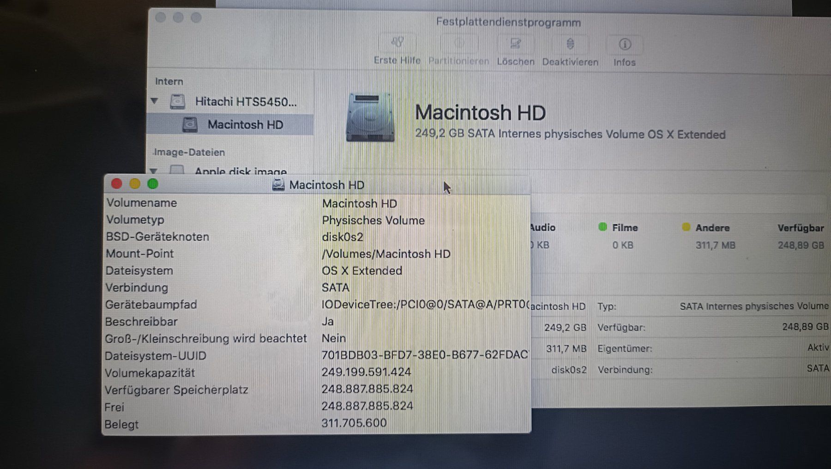
Task: Click the Volumename label
Action: tap(142, 203)
